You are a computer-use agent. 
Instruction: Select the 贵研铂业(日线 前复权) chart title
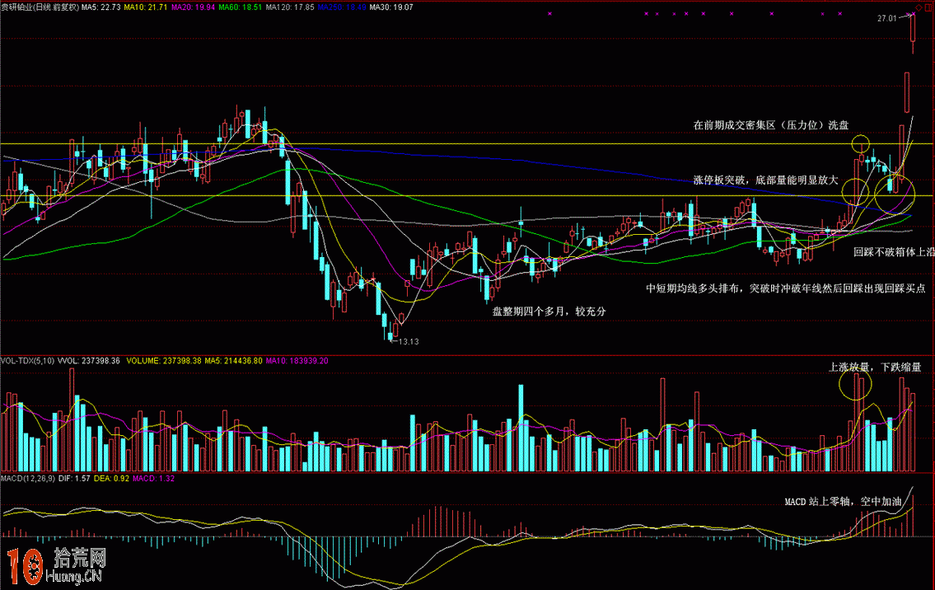[40, 7]
